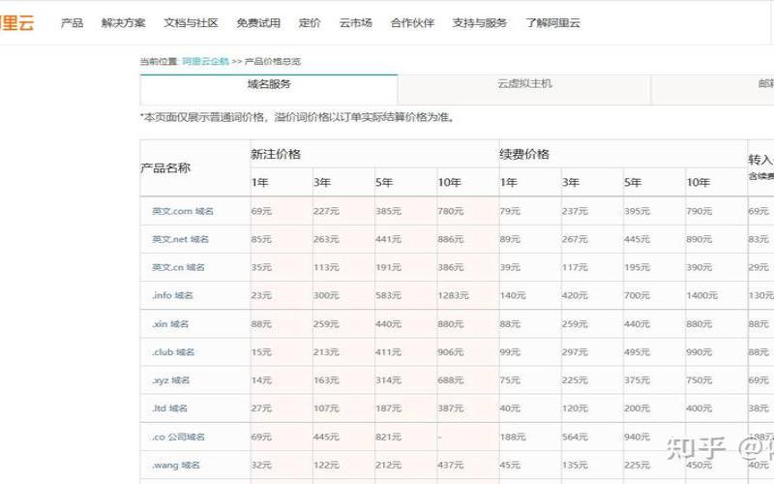This screenshot has height=484, width=774.
Task: Click the 445元 renewal price for .net
Action: click(x=637, y=239)
